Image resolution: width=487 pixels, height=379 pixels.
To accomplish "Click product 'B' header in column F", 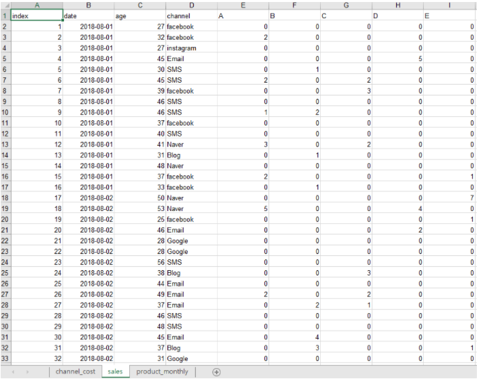I will tap(295, 16).
